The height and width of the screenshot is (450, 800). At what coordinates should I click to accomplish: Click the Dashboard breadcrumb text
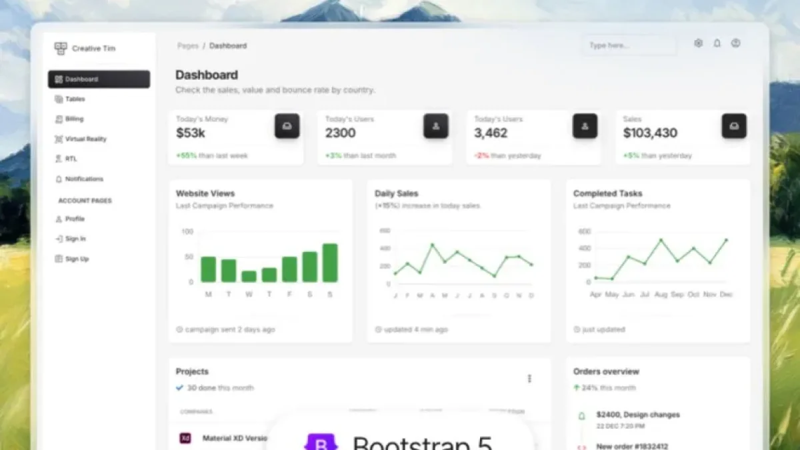pos(228,46)
